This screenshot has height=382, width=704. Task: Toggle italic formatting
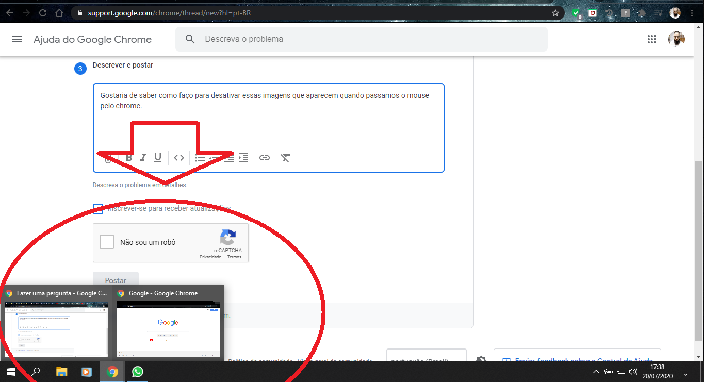click(143, 158)
